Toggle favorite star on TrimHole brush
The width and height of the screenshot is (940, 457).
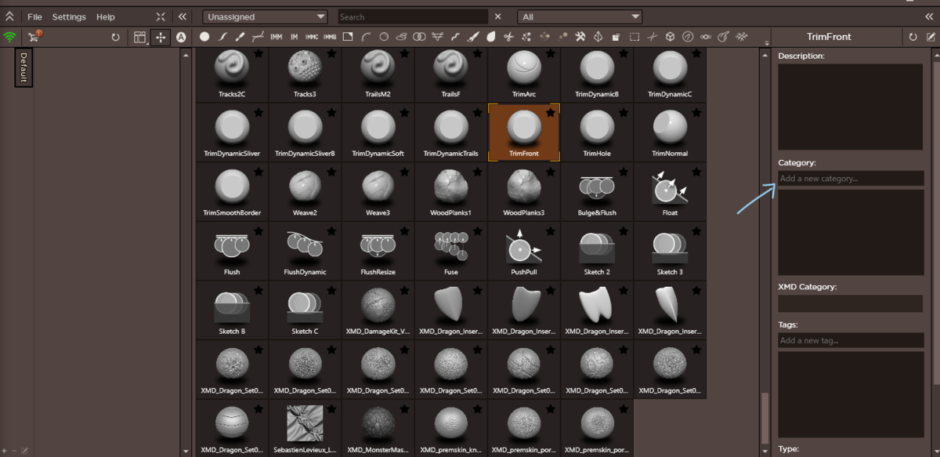point(624,113)
